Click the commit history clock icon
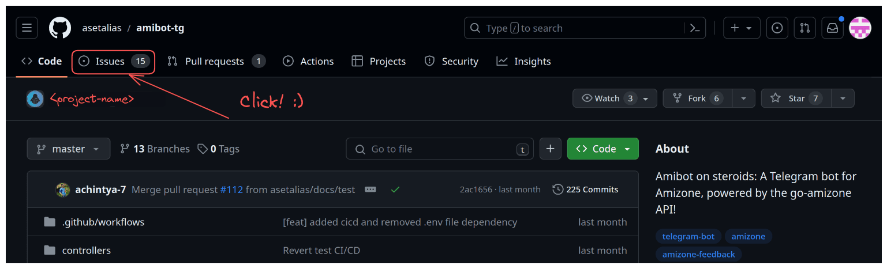Viewport: 887px width, 269px height. click(x=557, y=190)
